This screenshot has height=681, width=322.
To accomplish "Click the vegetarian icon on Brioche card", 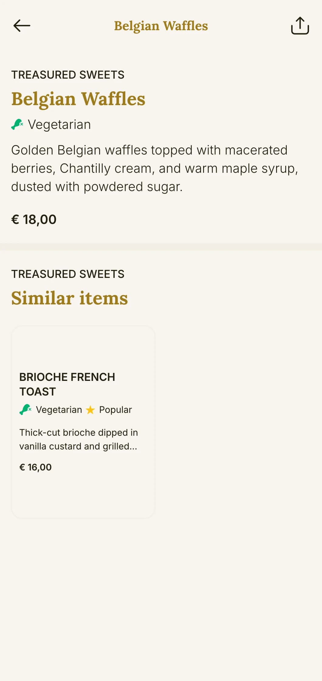I will point(26,410).
